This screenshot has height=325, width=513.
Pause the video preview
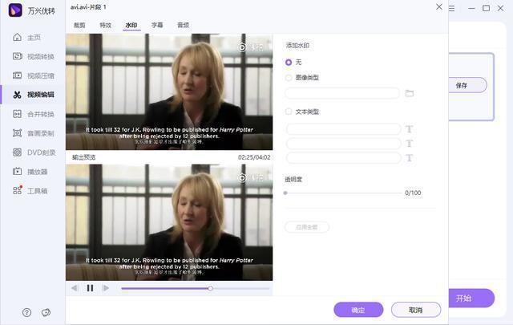point(90,288)
